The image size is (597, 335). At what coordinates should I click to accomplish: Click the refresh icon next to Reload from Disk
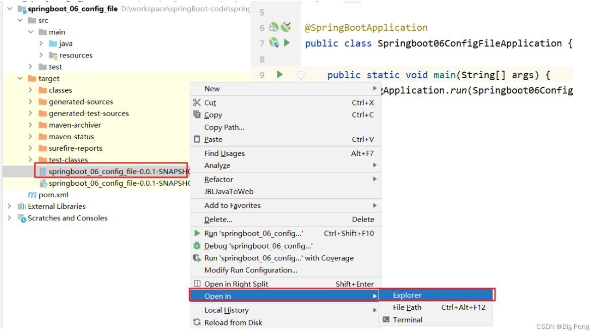198,322
